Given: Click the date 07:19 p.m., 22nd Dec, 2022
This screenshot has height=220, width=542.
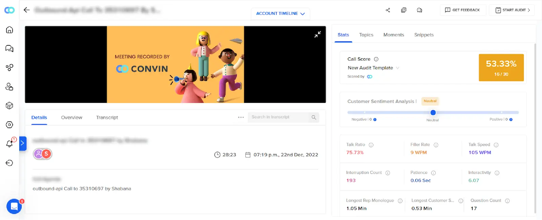Looking at the screenshot, I should (282, 155).
